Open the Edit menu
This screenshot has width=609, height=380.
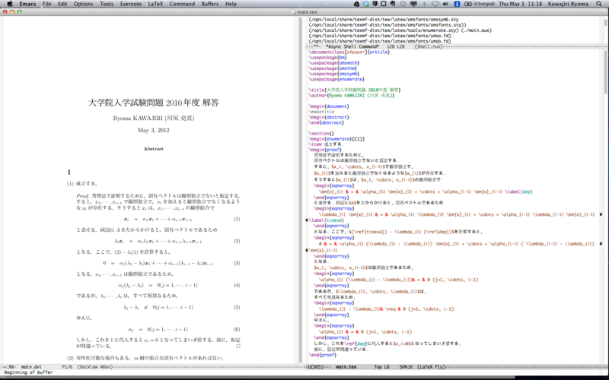pyautogui.click(x=62, y=4)
